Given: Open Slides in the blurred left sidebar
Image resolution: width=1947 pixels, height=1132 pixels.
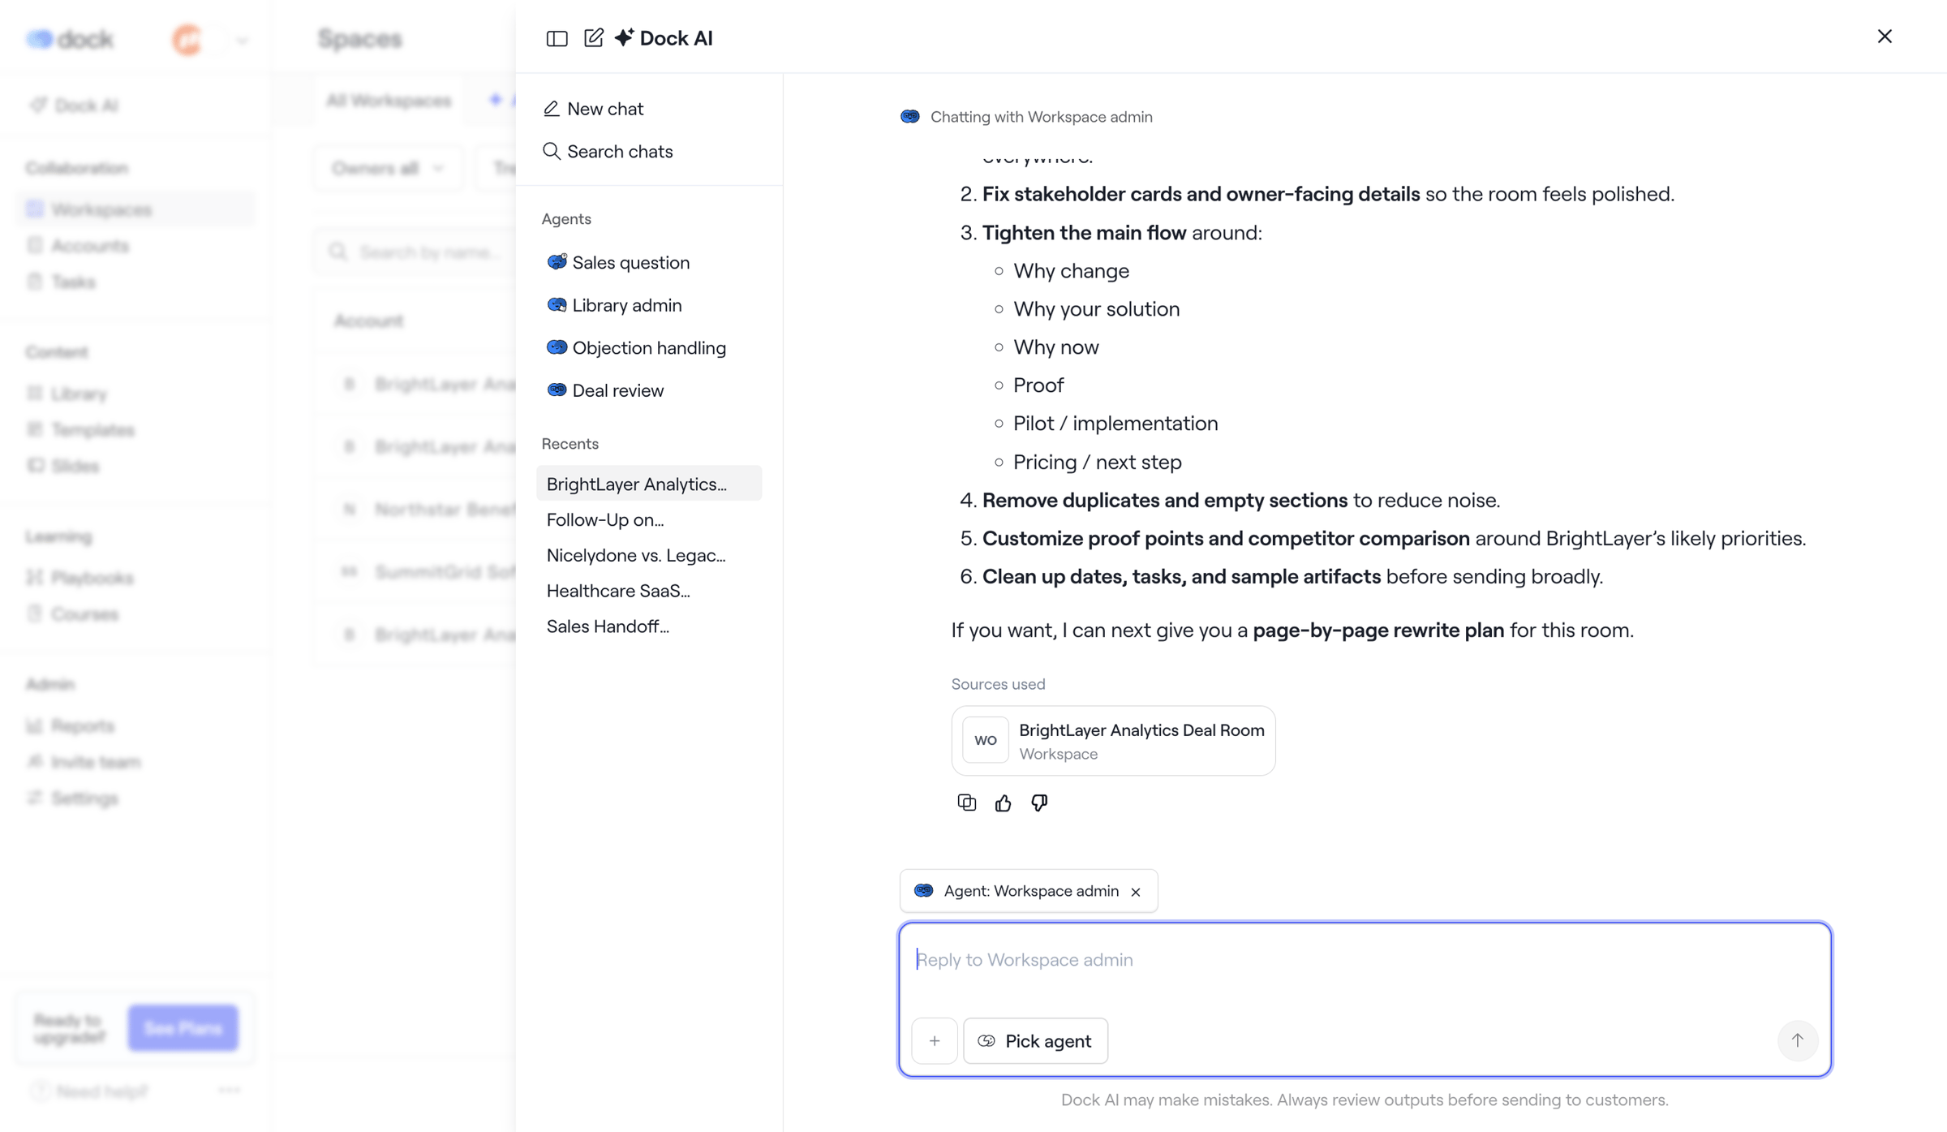Looking at the screenshot, I should 75,467.
